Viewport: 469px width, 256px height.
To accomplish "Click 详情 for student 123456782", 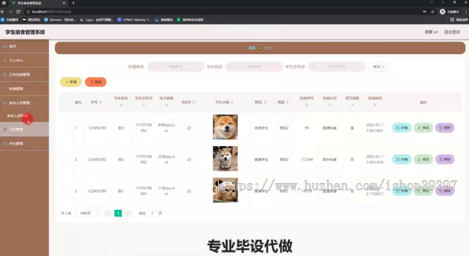I will [402, 160].
